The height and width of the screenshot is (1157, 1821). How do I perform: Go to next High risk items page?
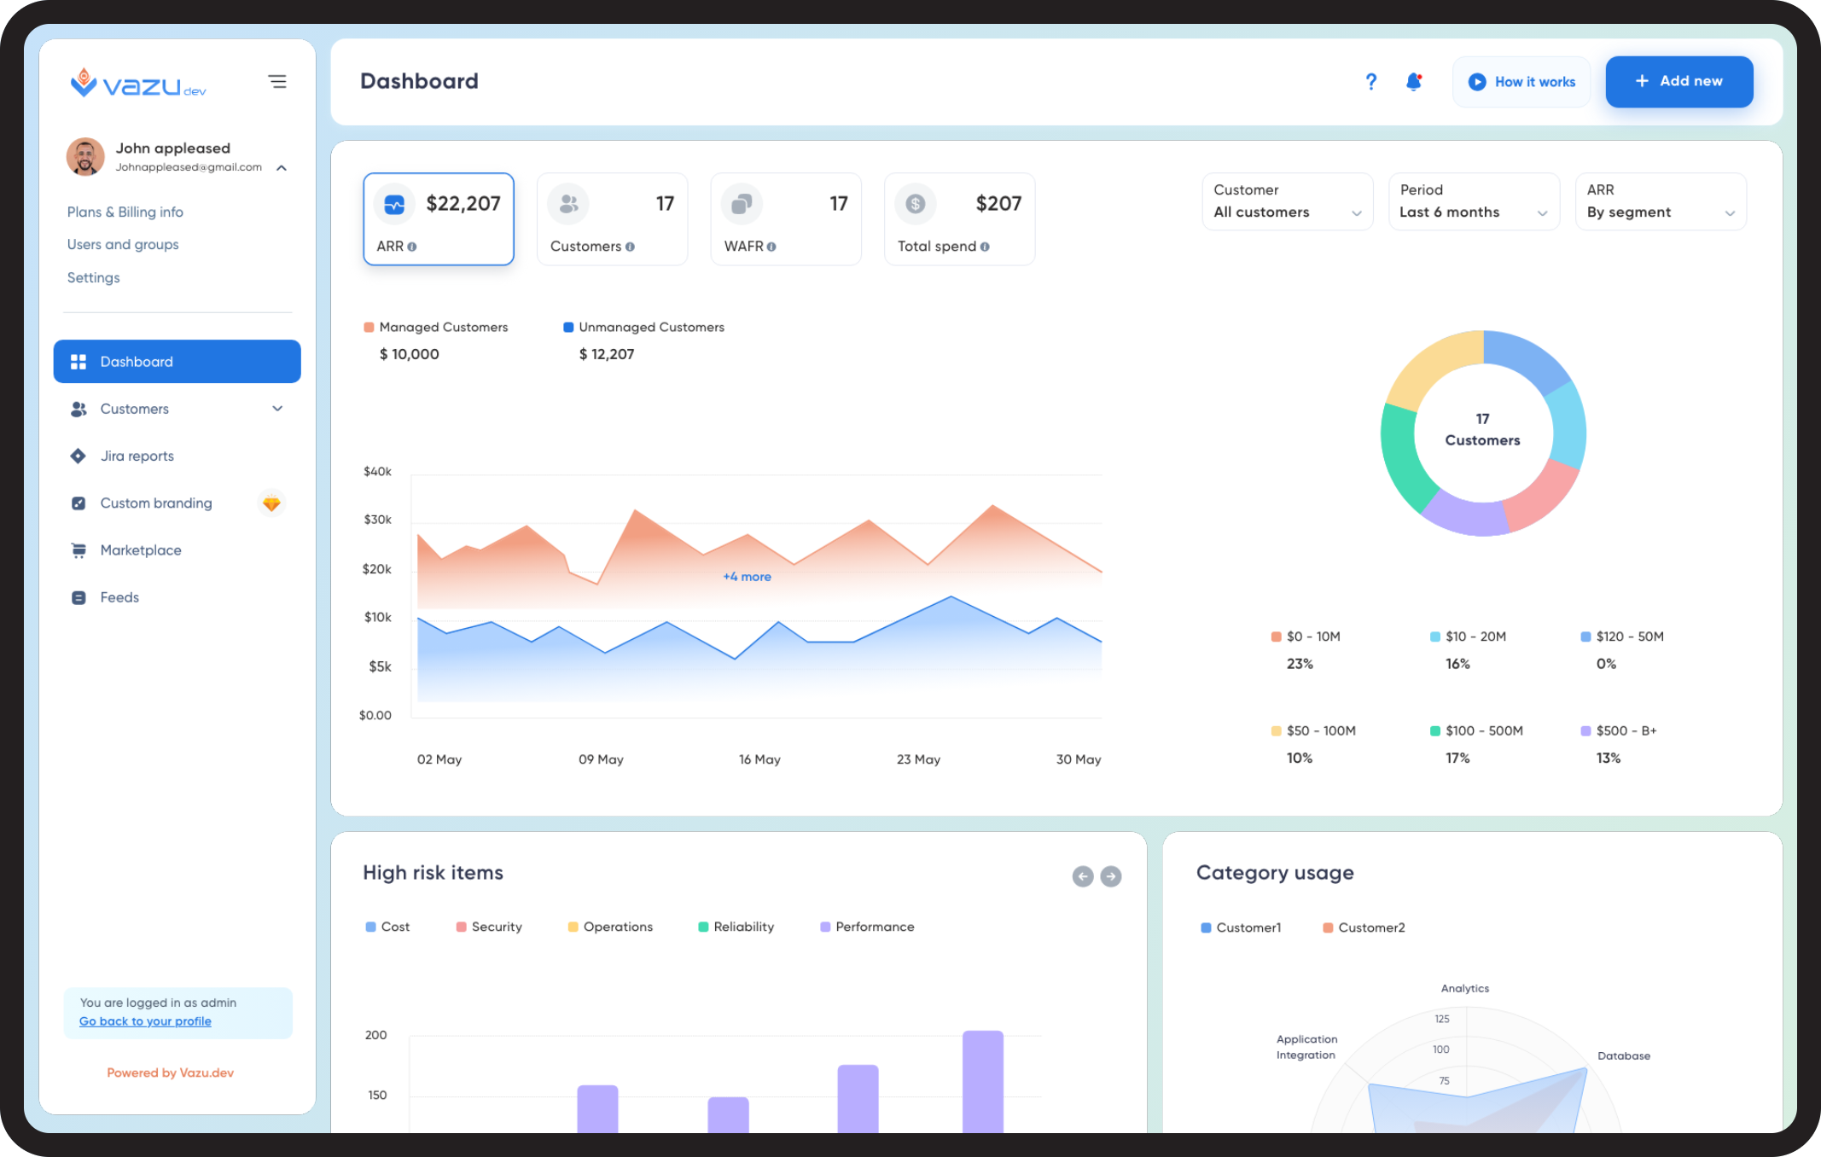click(1110, 876)
